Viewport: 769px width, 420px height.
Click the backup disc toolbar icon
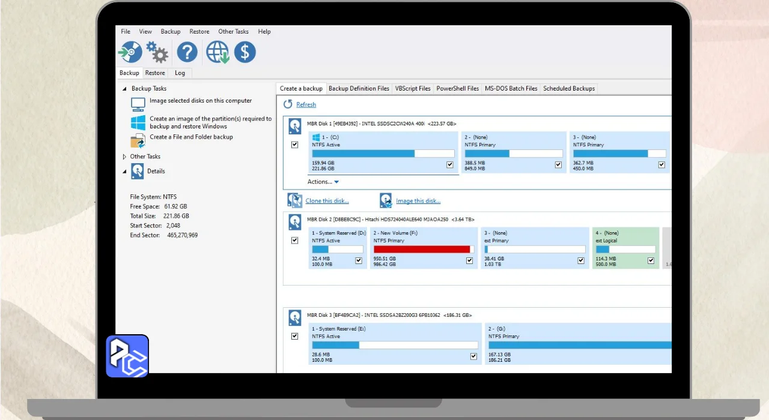[x=130, y=52]
